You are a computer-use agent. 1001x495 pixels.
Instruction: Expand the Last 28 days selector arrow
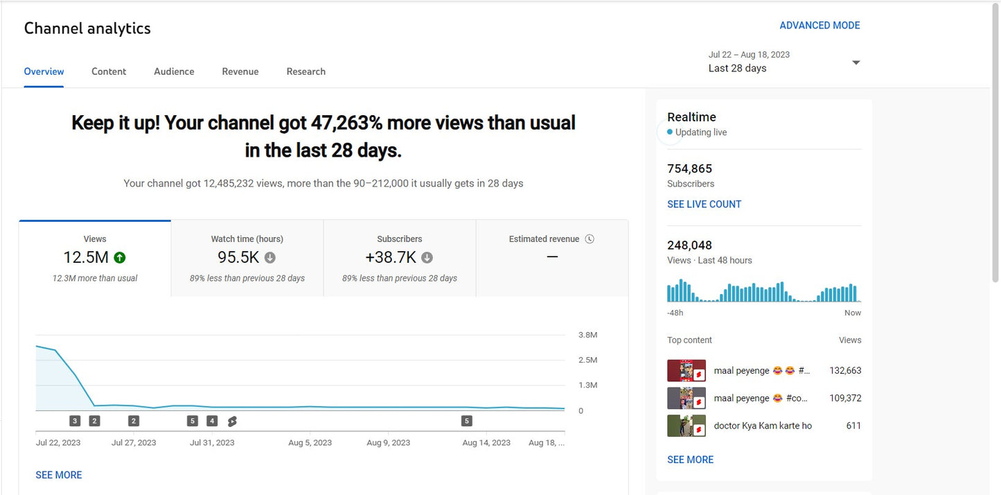[856, 62]
